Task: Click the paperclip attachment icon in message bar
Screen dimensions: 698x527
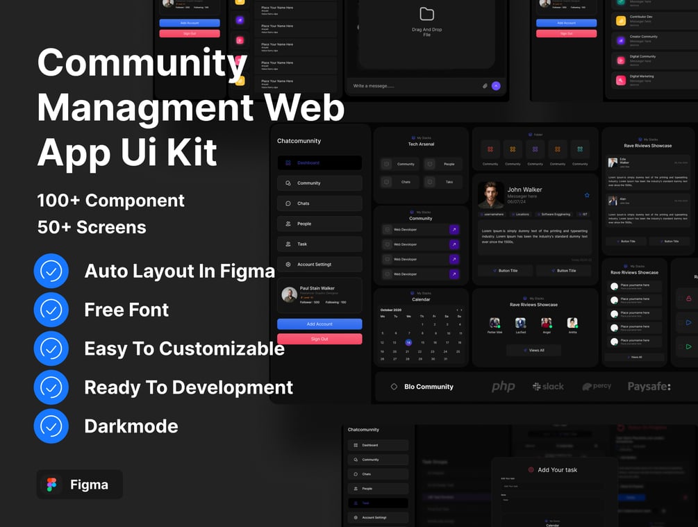Action: pos(485,86)
